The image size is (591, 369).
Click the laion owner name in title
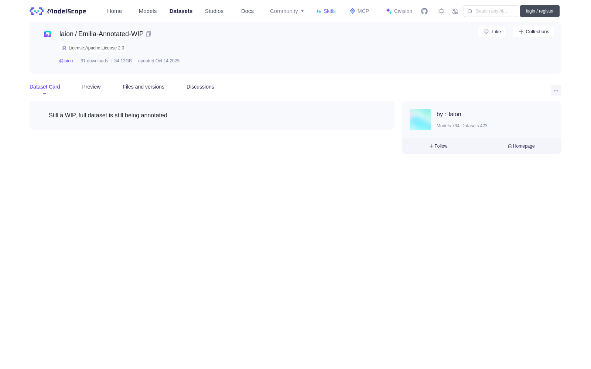coord(66,34)
